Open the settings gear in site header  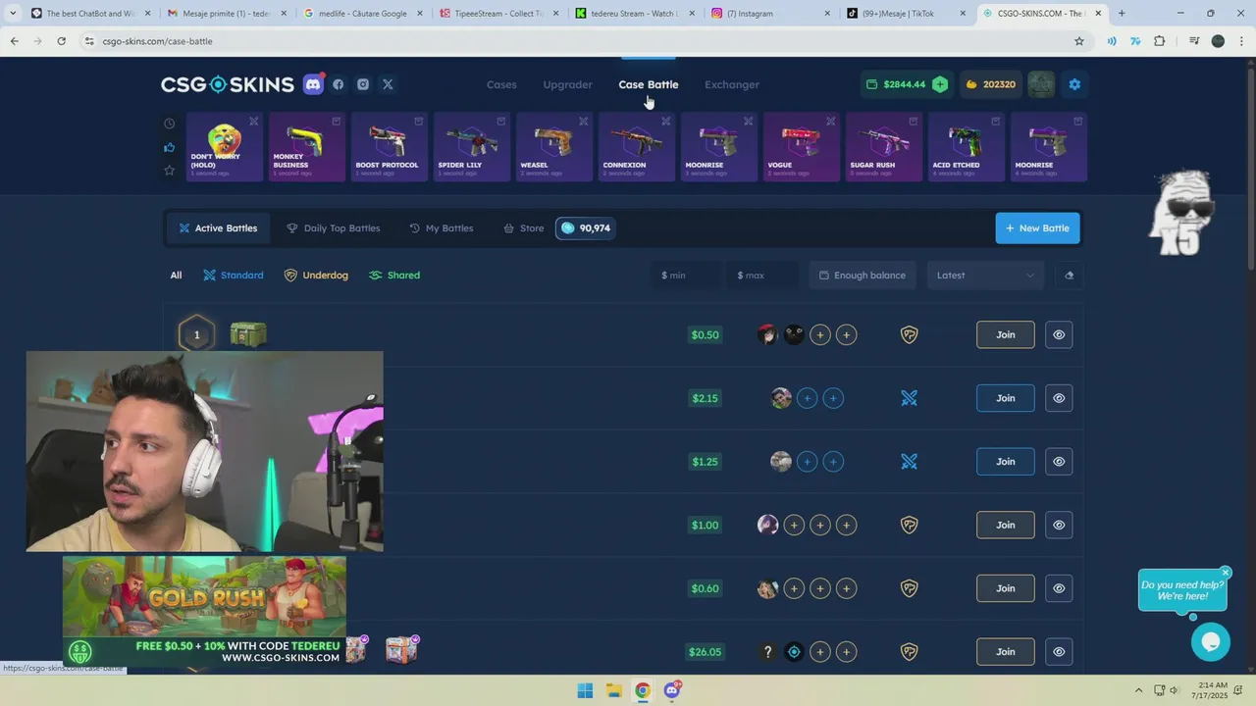[1074, 84]
